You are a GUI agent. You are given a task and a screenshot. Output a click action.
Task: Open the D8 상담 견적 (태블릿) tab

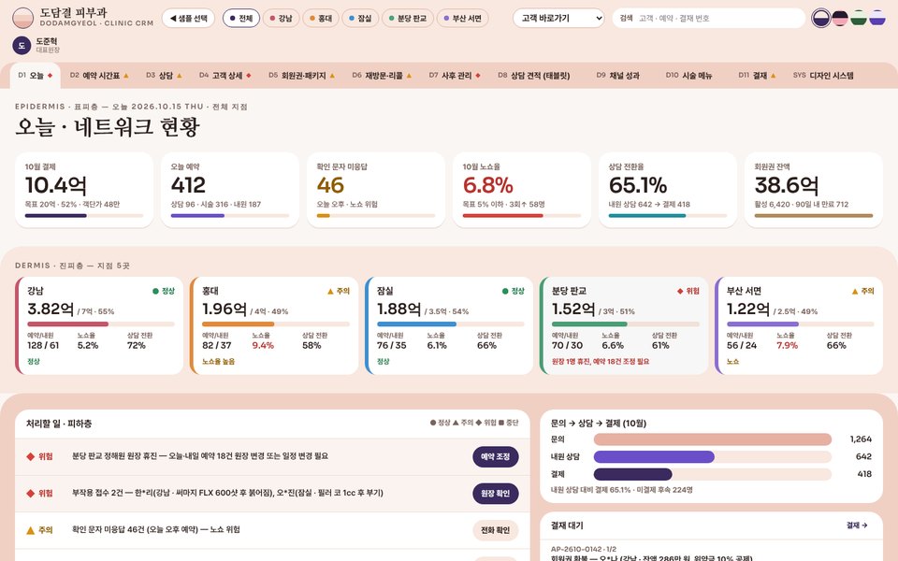(x=534, y=76)
